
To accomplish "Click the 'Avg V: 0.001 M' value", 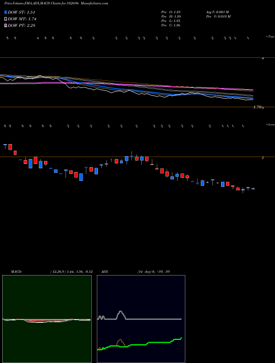I will coord(217,12).
